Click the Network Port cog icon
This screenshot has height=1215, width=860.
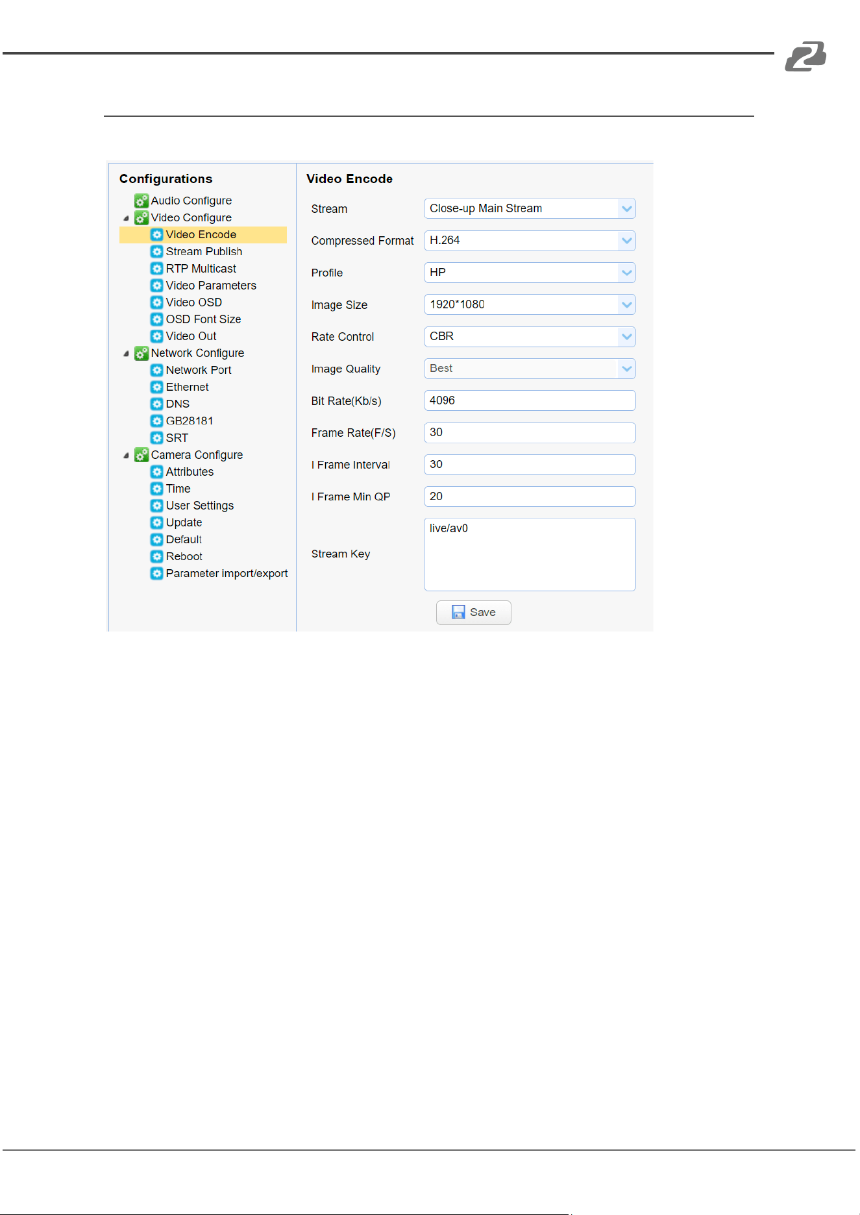(156, 370)
